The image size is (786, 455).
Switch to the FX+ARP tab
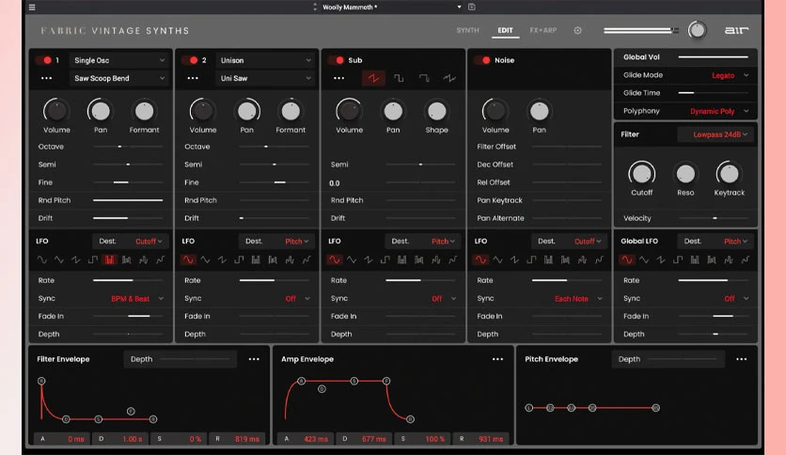click(x=542, y=31)
